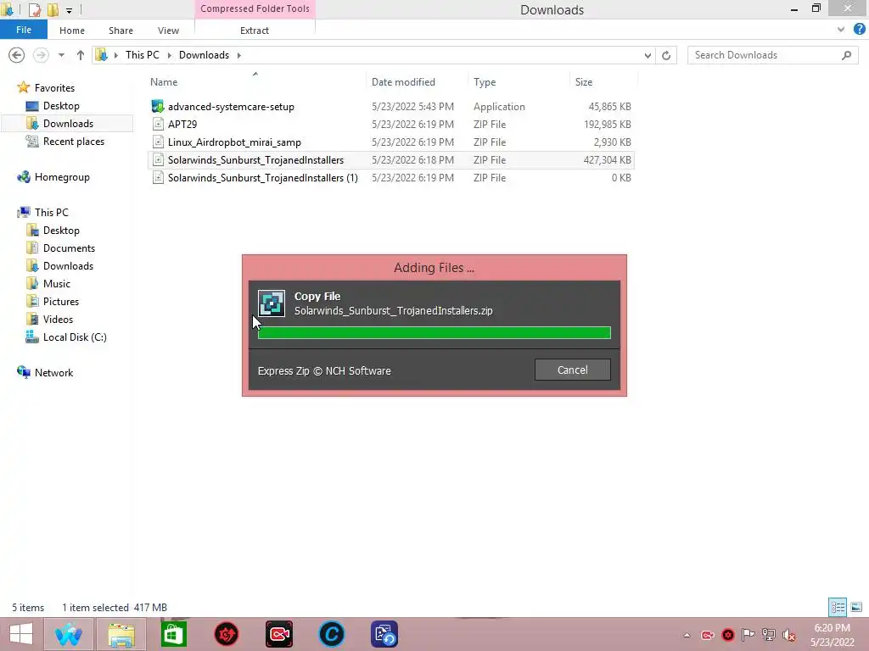Viewport: 869px width, 651px height.
Task: Open Desktop under Favorites
Action: tap(61, 106)
